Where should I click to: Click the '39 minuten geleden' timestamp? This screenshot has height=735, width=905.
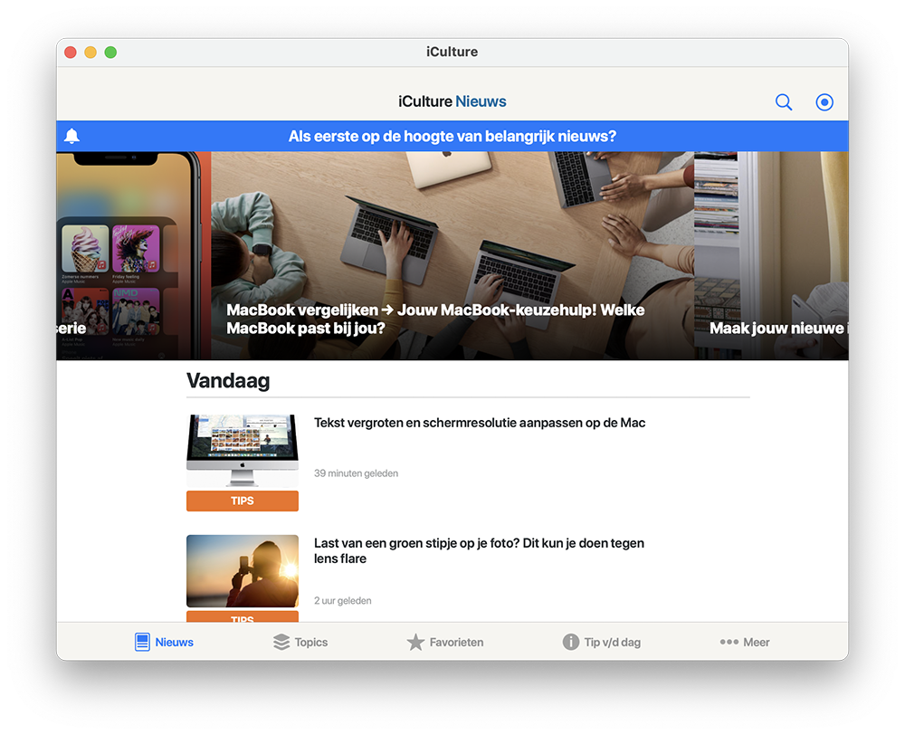[356, 473]
